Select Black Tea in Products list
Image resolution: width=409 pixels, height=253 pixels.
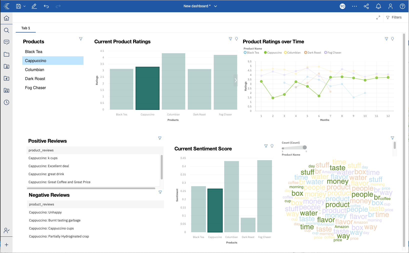53,52
